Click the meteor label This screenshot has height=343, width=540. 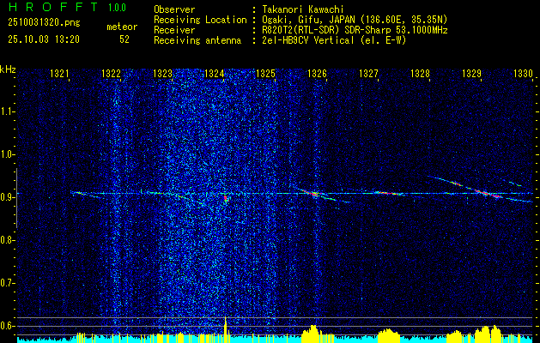point(122,27)
